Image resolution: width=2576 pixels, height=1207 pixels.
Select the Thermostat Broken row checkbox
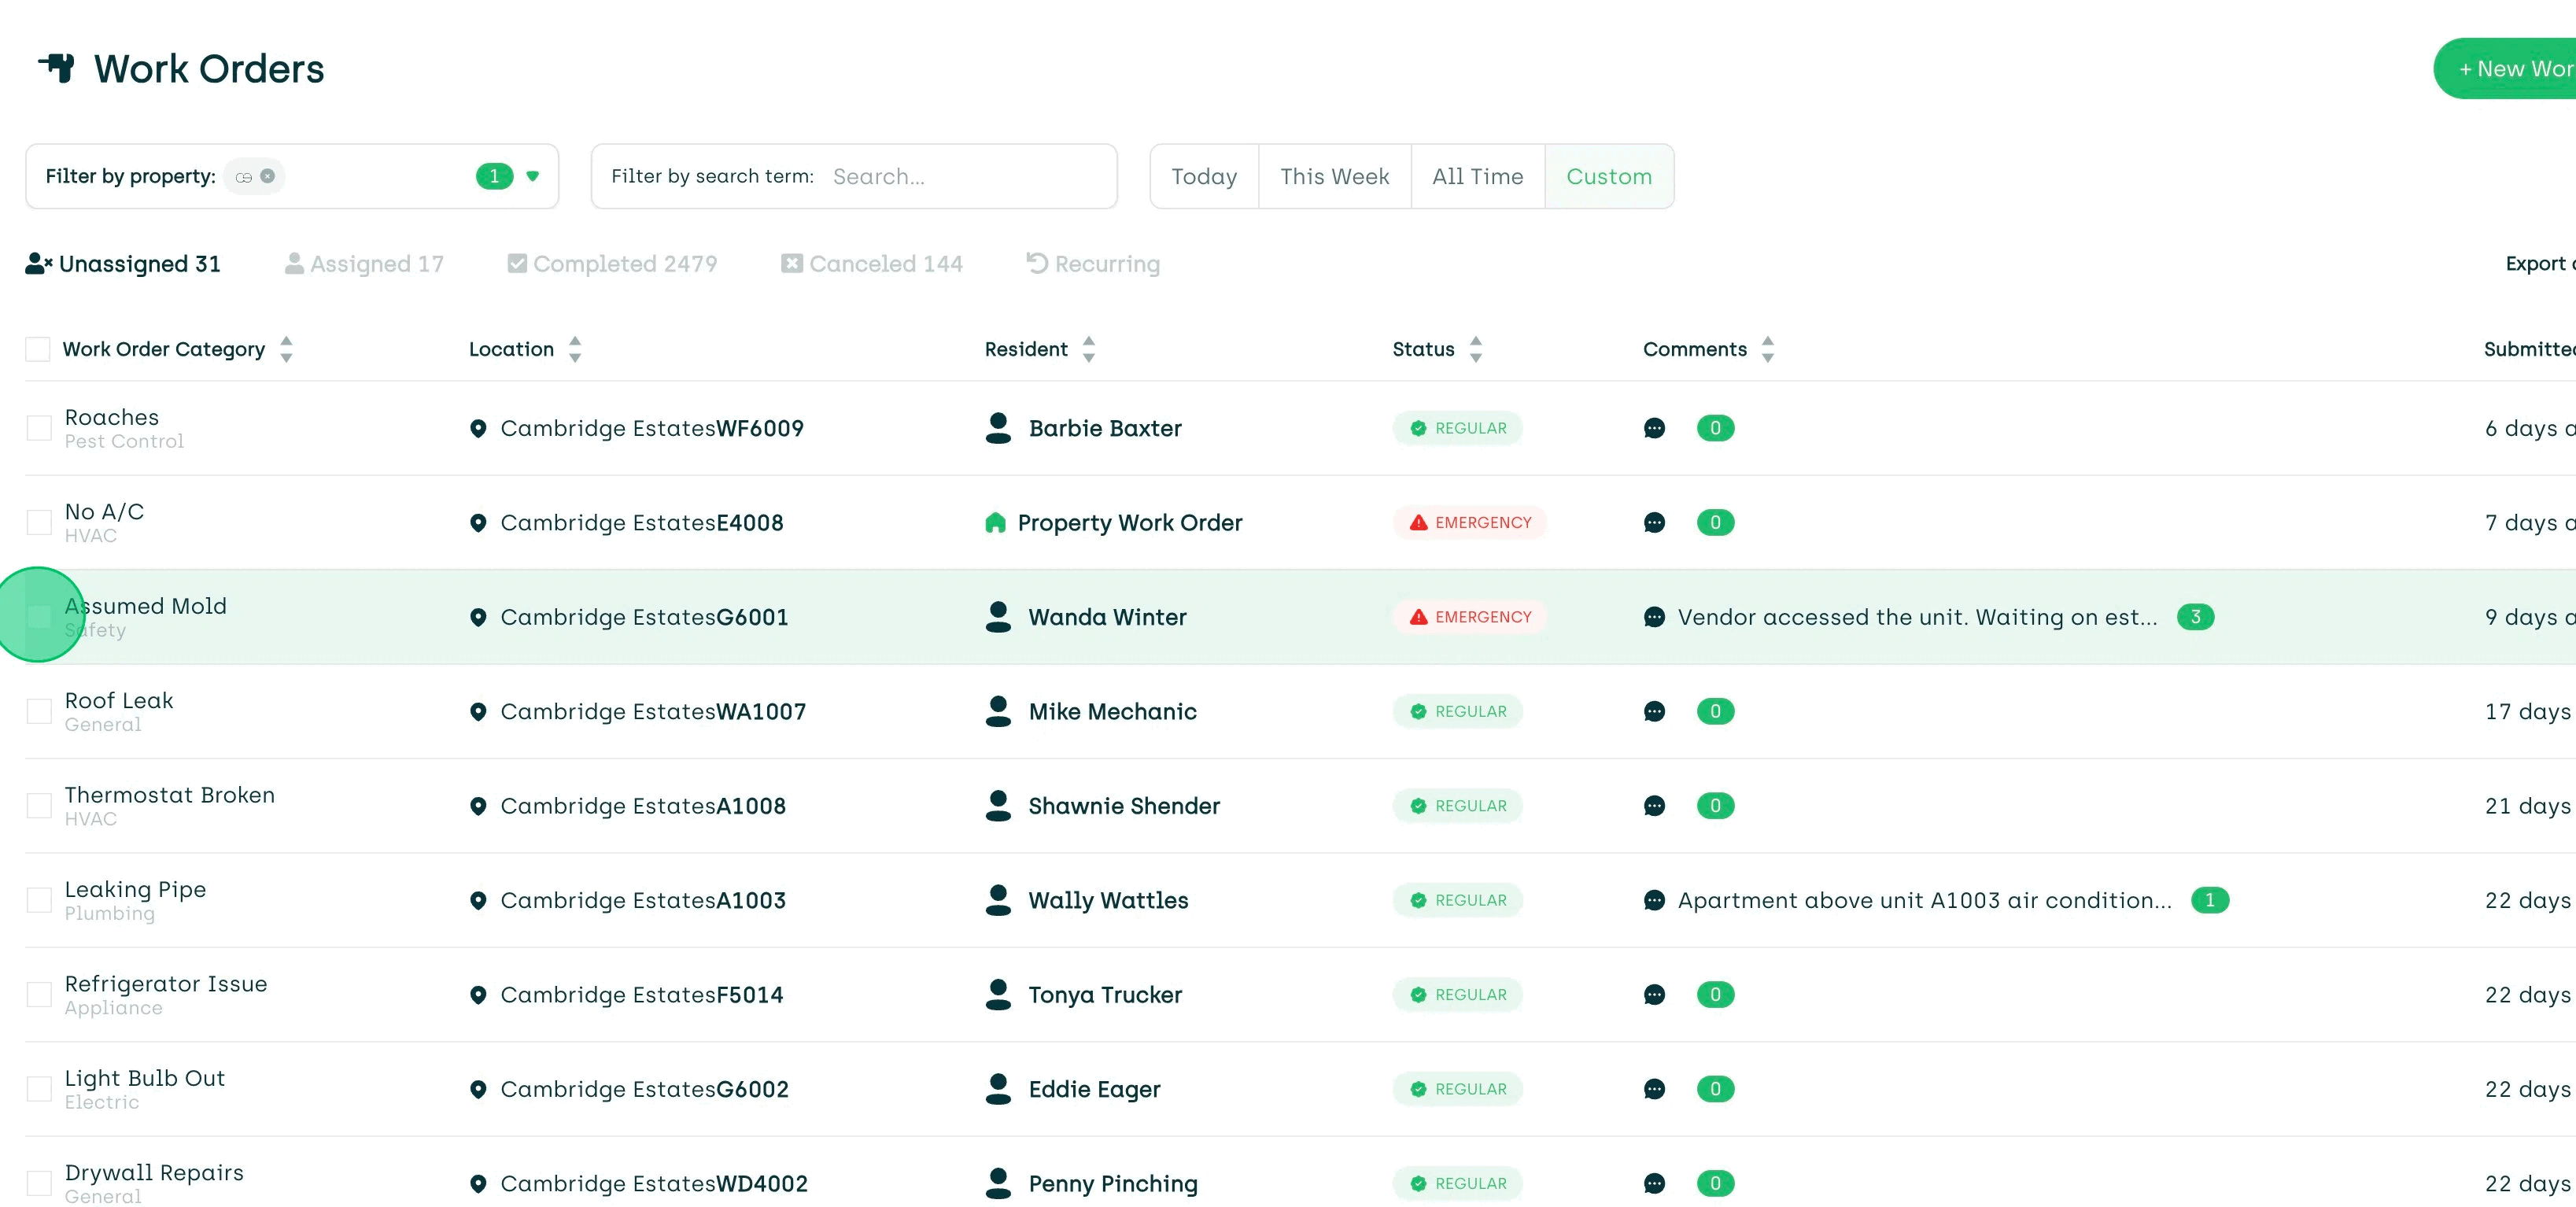tap(39, 806)
